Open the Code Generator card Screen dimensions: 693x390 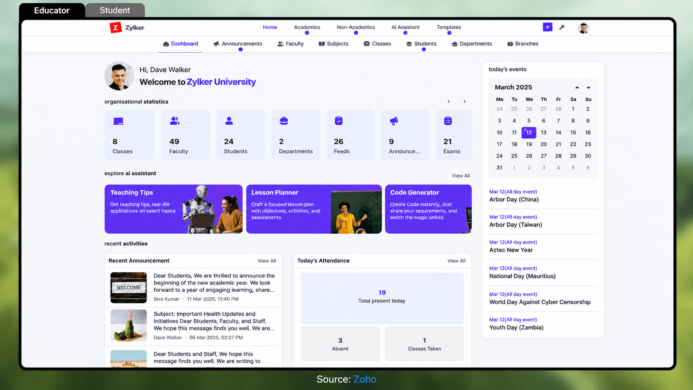coord(428,209)
